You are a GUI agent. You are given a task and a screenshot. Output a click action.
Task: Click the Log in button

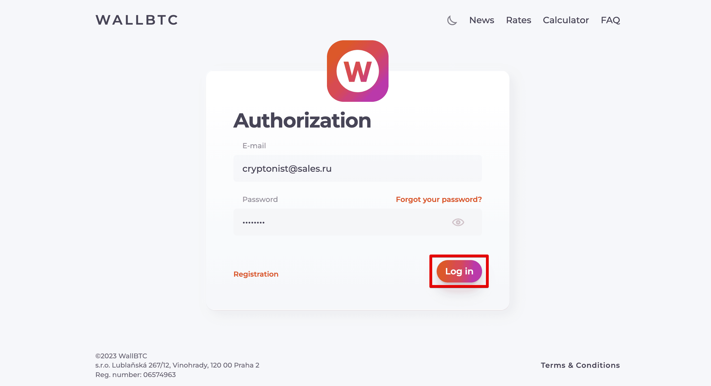tap(459, 271)
